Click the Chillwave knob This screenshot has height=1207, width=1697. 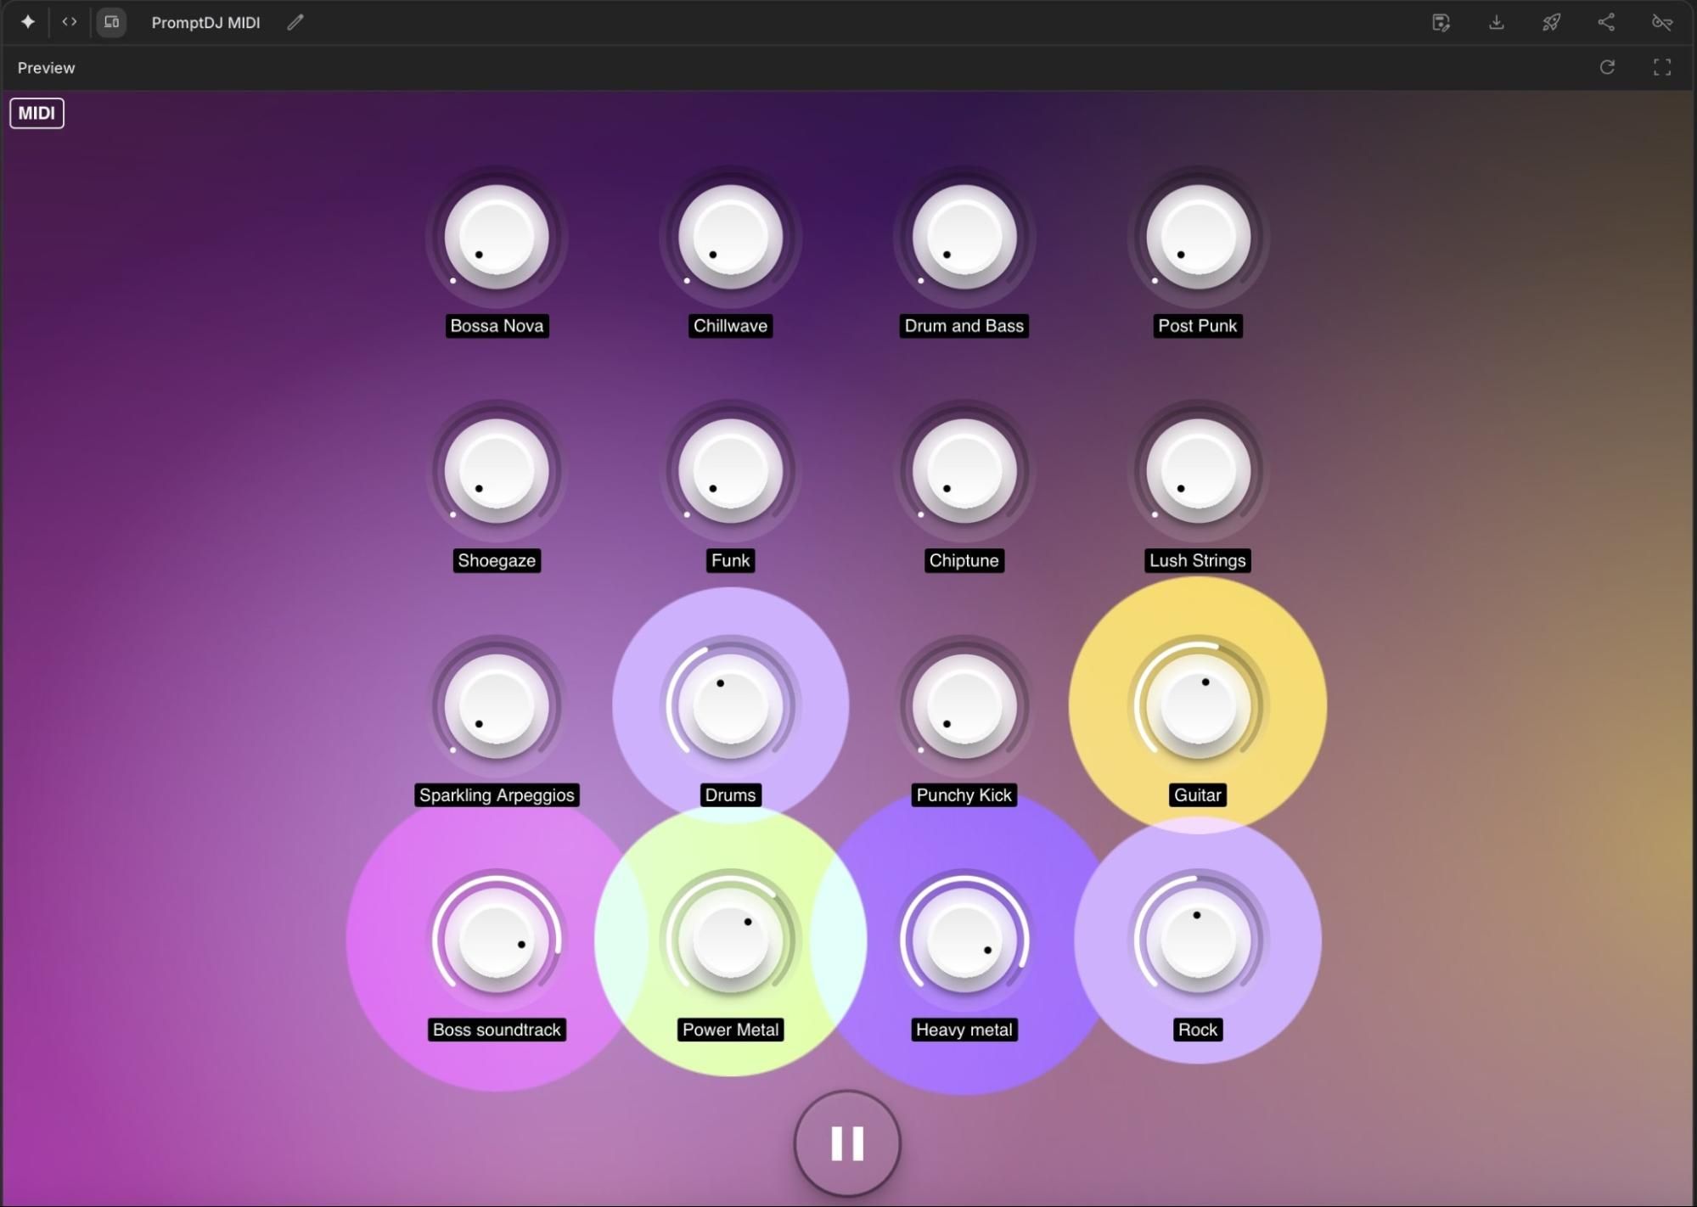[730, 237]
